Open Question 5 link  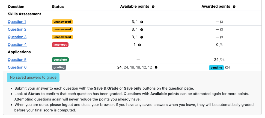pos(17,60)
